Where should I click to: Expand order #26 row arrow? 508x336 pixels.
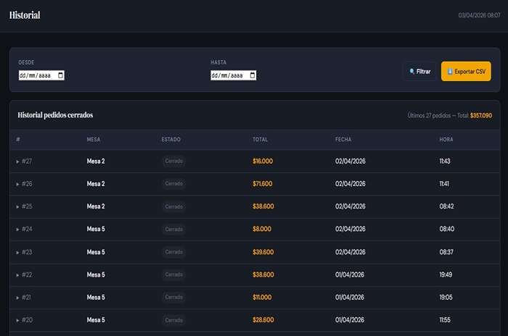click(x=18, y=184)
